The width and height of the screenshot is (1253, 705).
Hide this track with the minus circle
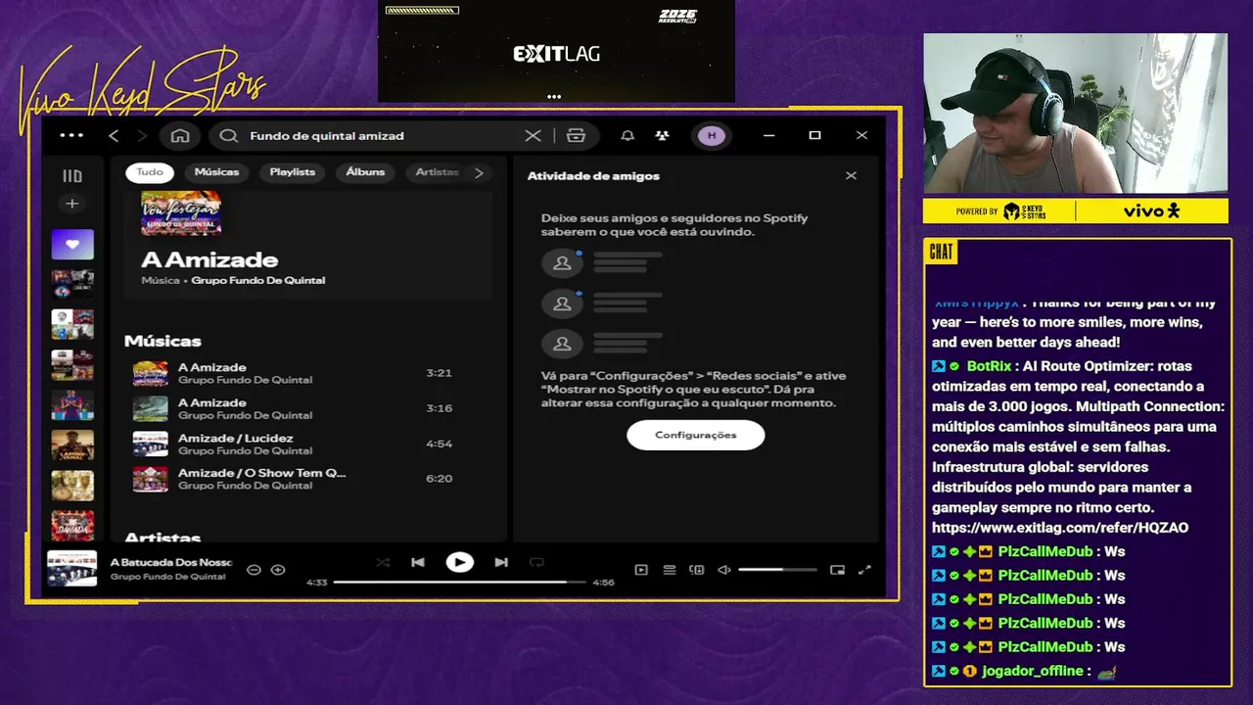[x=254, y=570]
